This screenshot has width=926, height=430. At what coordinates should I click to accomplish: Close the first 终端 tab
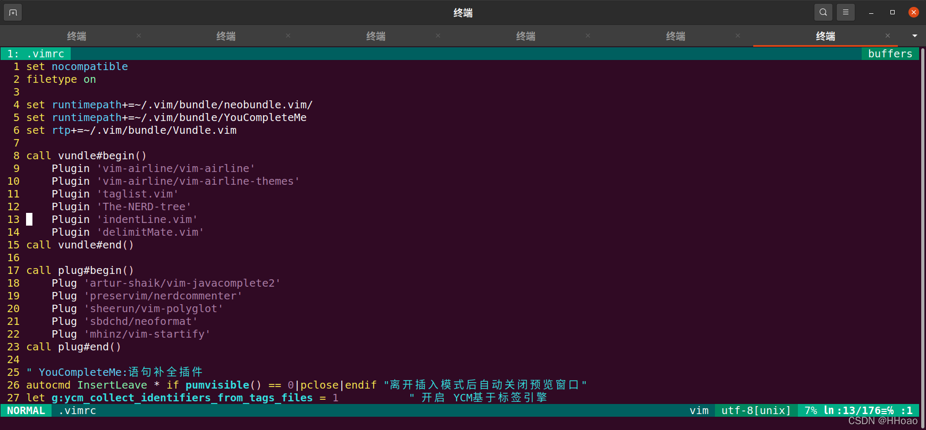tap(139, 36)
